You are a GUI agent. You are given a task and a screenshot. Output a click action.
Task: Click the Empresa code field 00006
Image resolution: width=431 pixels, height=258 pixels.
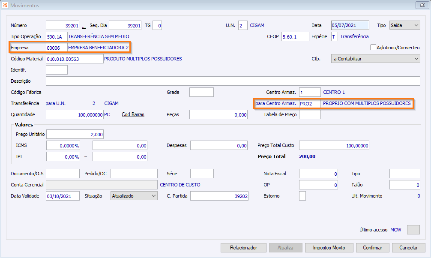click(x=57, y=48)
